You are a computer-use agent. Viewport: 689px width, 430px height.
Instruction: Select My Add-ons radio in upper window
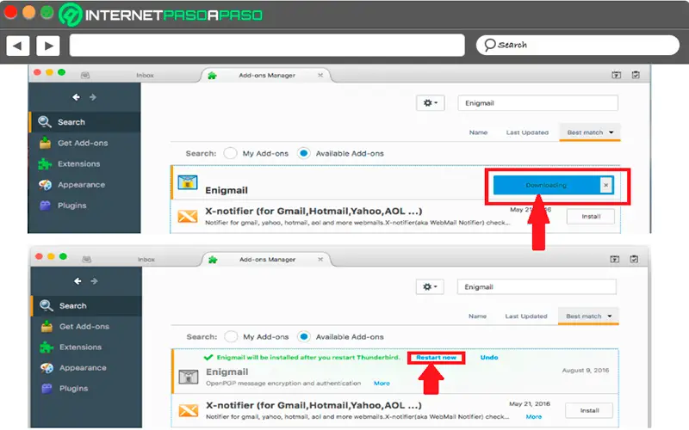pos(230,154)
